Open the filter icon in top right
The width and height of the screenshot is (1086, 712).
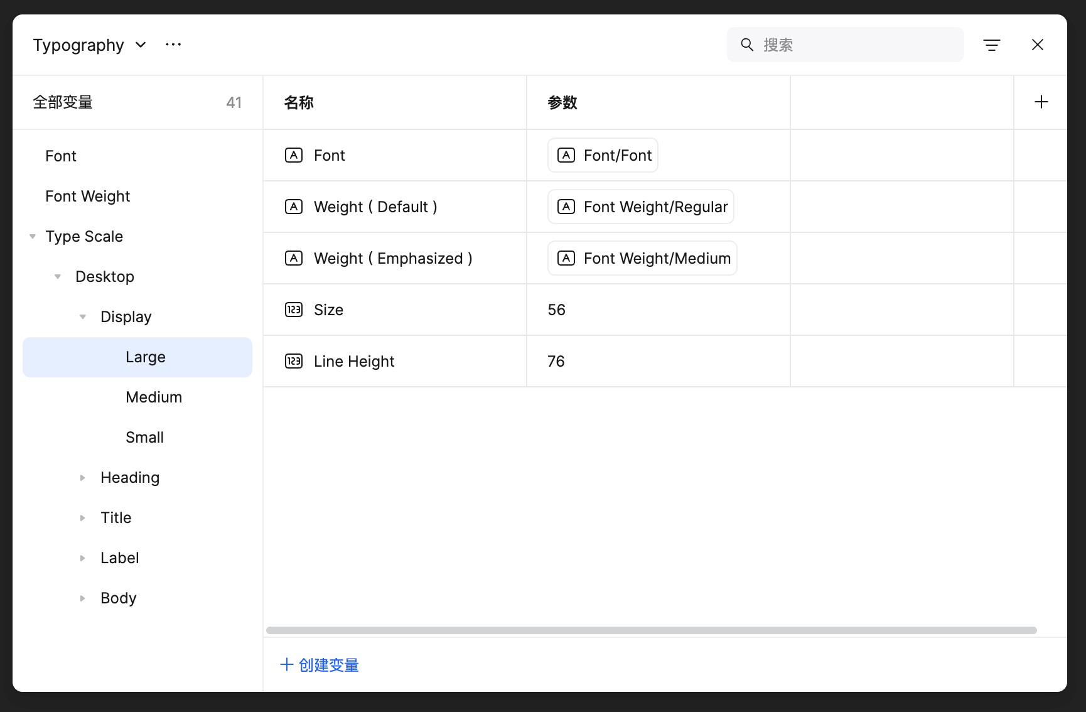(x=991, y=45)
